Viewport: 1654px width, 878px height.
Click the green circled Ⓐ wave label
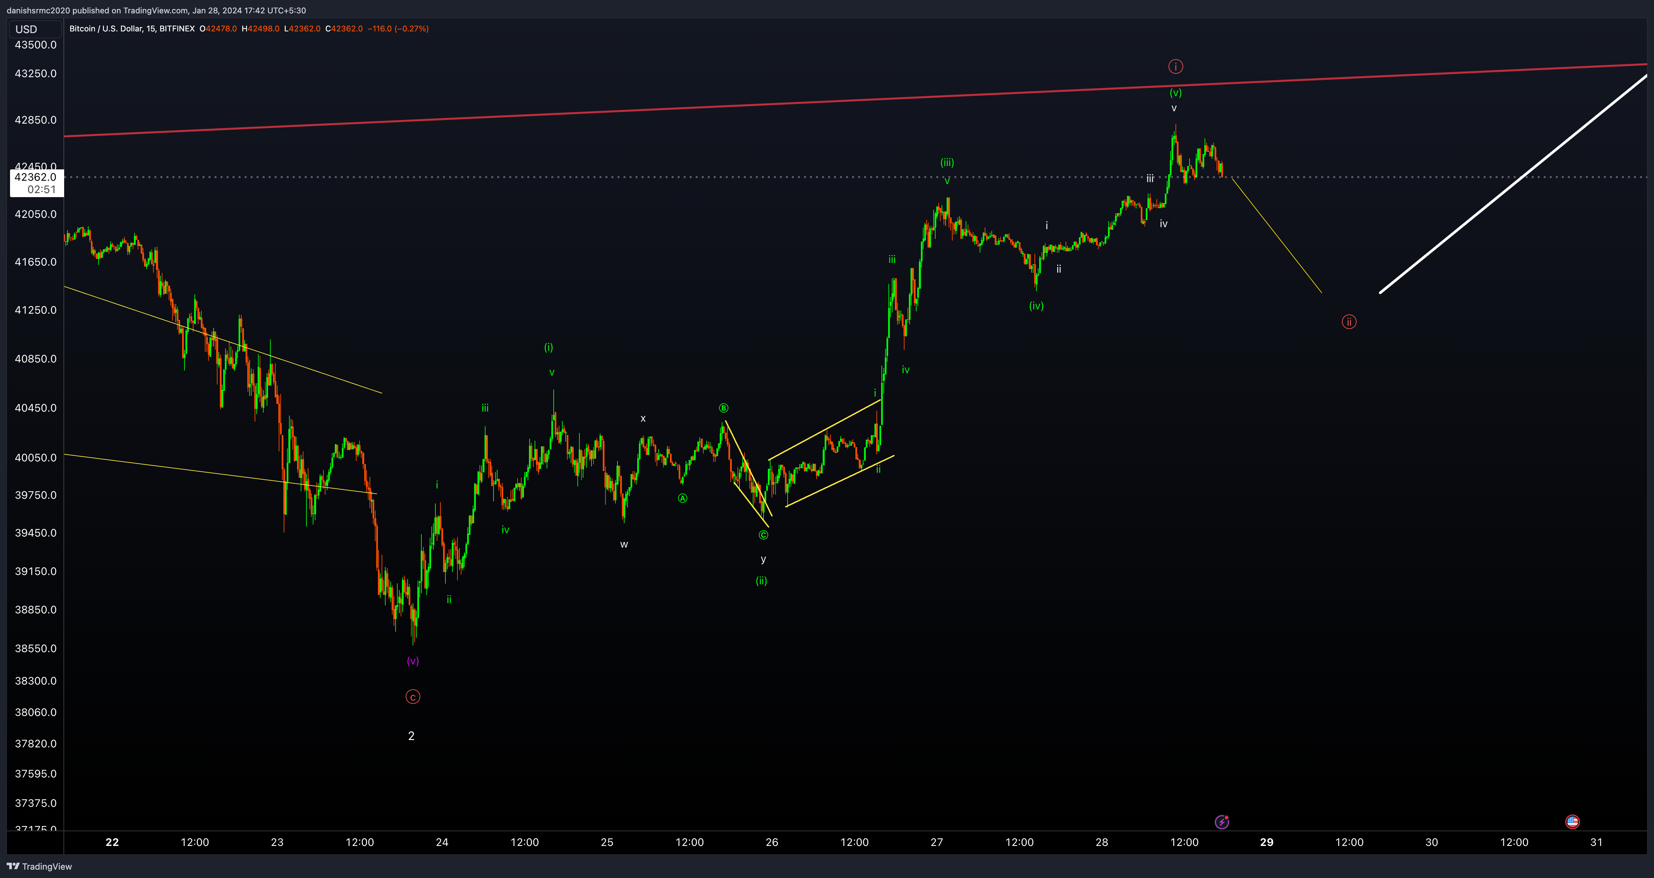coord(682,498)
